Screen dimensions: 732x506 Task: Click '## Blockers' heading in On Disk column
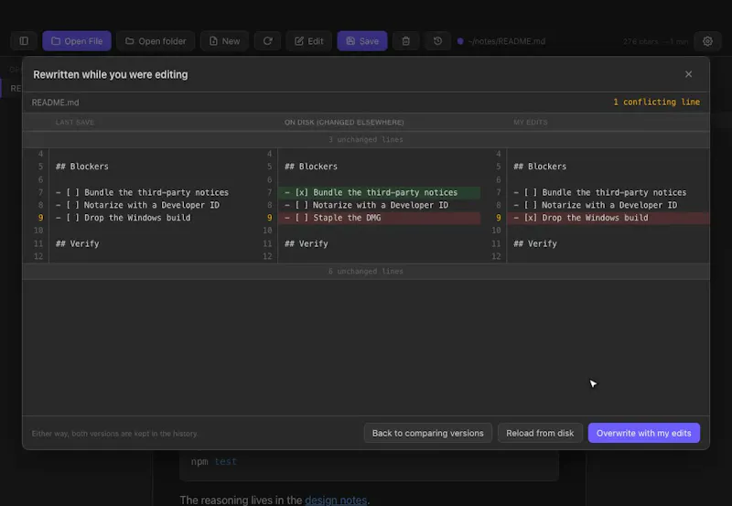click(311, 167)
